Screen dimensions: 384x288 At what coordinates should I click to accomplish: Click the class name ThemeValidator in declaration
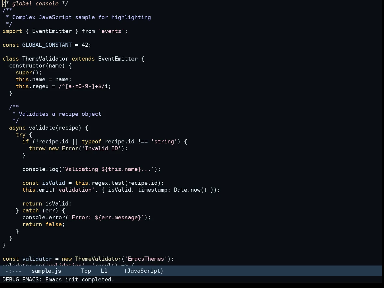pyautogui.click(x=45, y=58)
